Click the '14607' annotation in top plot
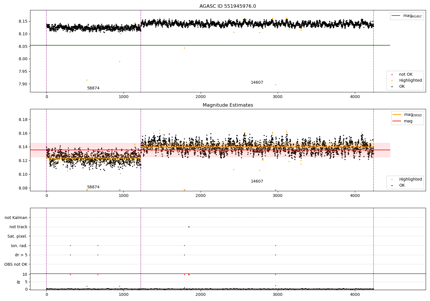430x301 pixels. click(x=257, y=83)
